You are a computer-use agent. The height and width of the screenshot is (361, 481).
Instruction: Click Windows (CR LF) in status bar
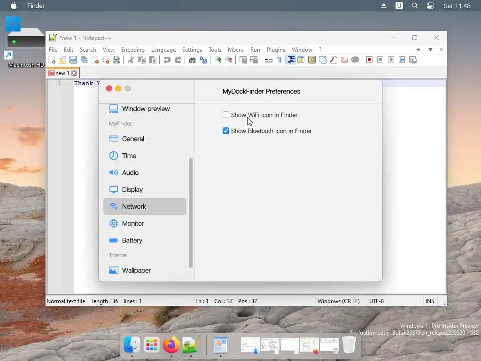(338, 301)
